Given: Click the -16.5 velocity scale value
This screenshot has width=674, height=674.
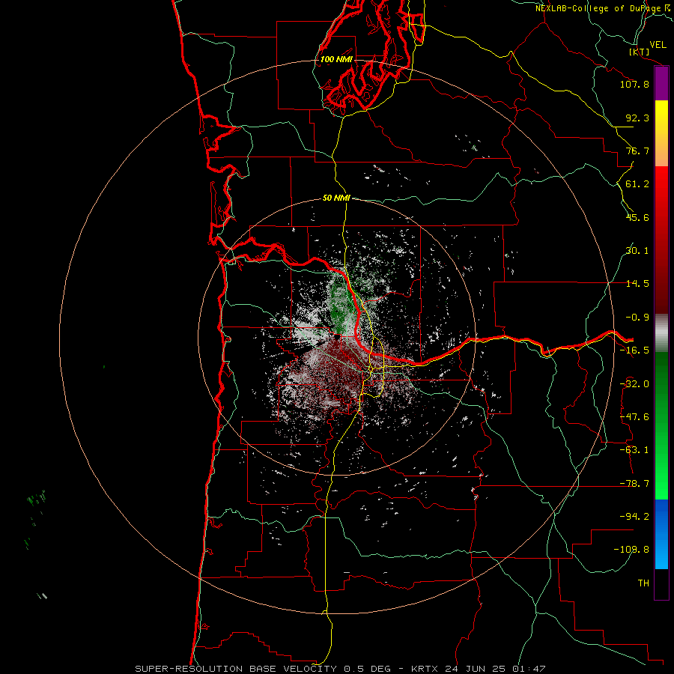Looking at the screenshot, I should (634, 350).
